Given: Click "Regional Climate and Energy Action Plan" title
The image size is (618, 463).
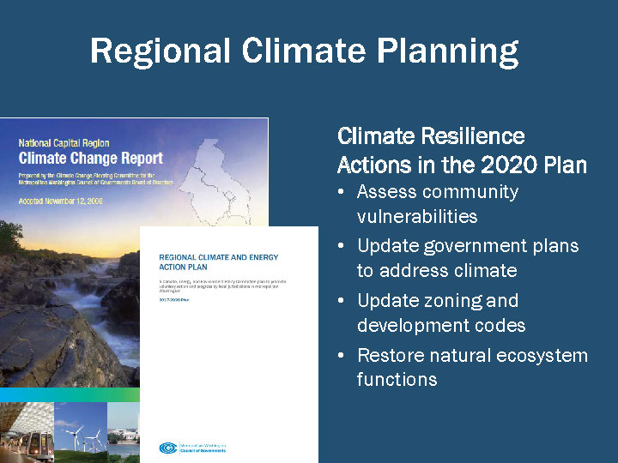Looking at the screenshot, I should click(x=219, y=262).
